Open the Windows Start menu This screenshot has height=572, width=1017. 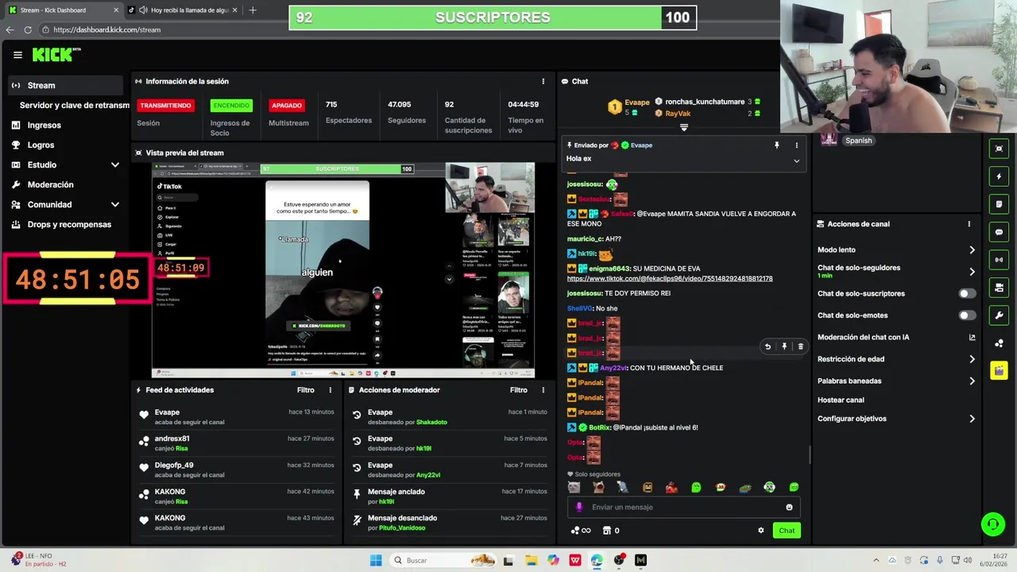376,560
